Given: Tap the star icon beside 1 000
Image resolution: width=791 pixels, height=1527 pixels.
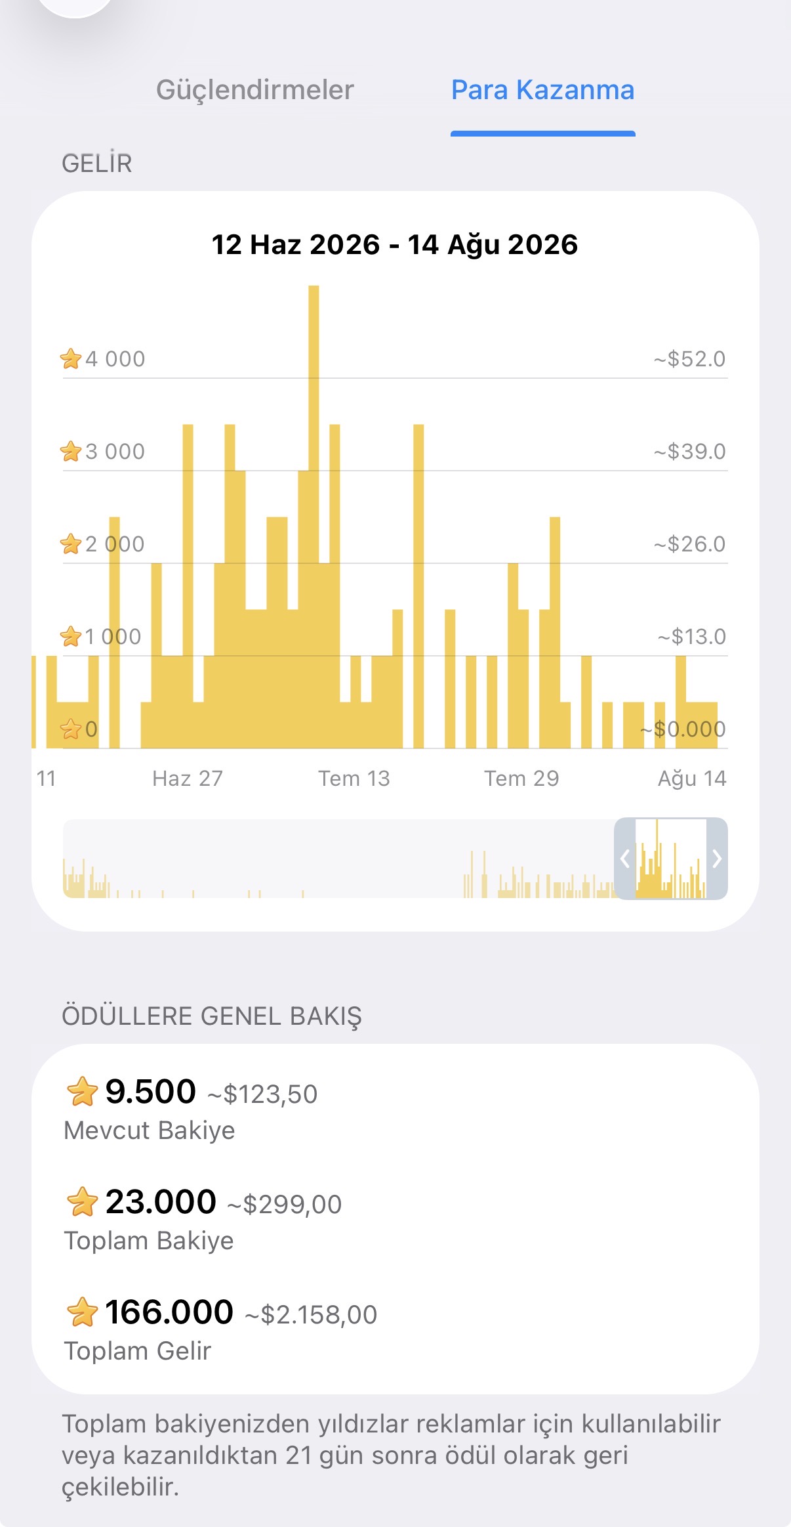Looking at the screenshot, I should click(71, 637).
